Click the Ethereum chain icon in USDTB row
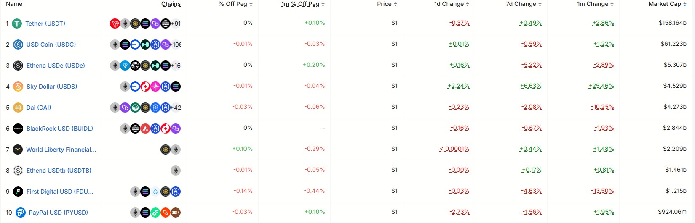This screenshot has height=223, width=695. [x=176, y=171]
